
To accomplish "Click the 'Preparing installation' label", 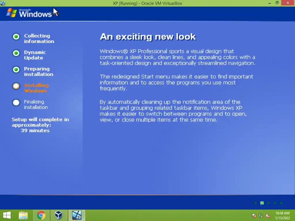I will (39, 71).
